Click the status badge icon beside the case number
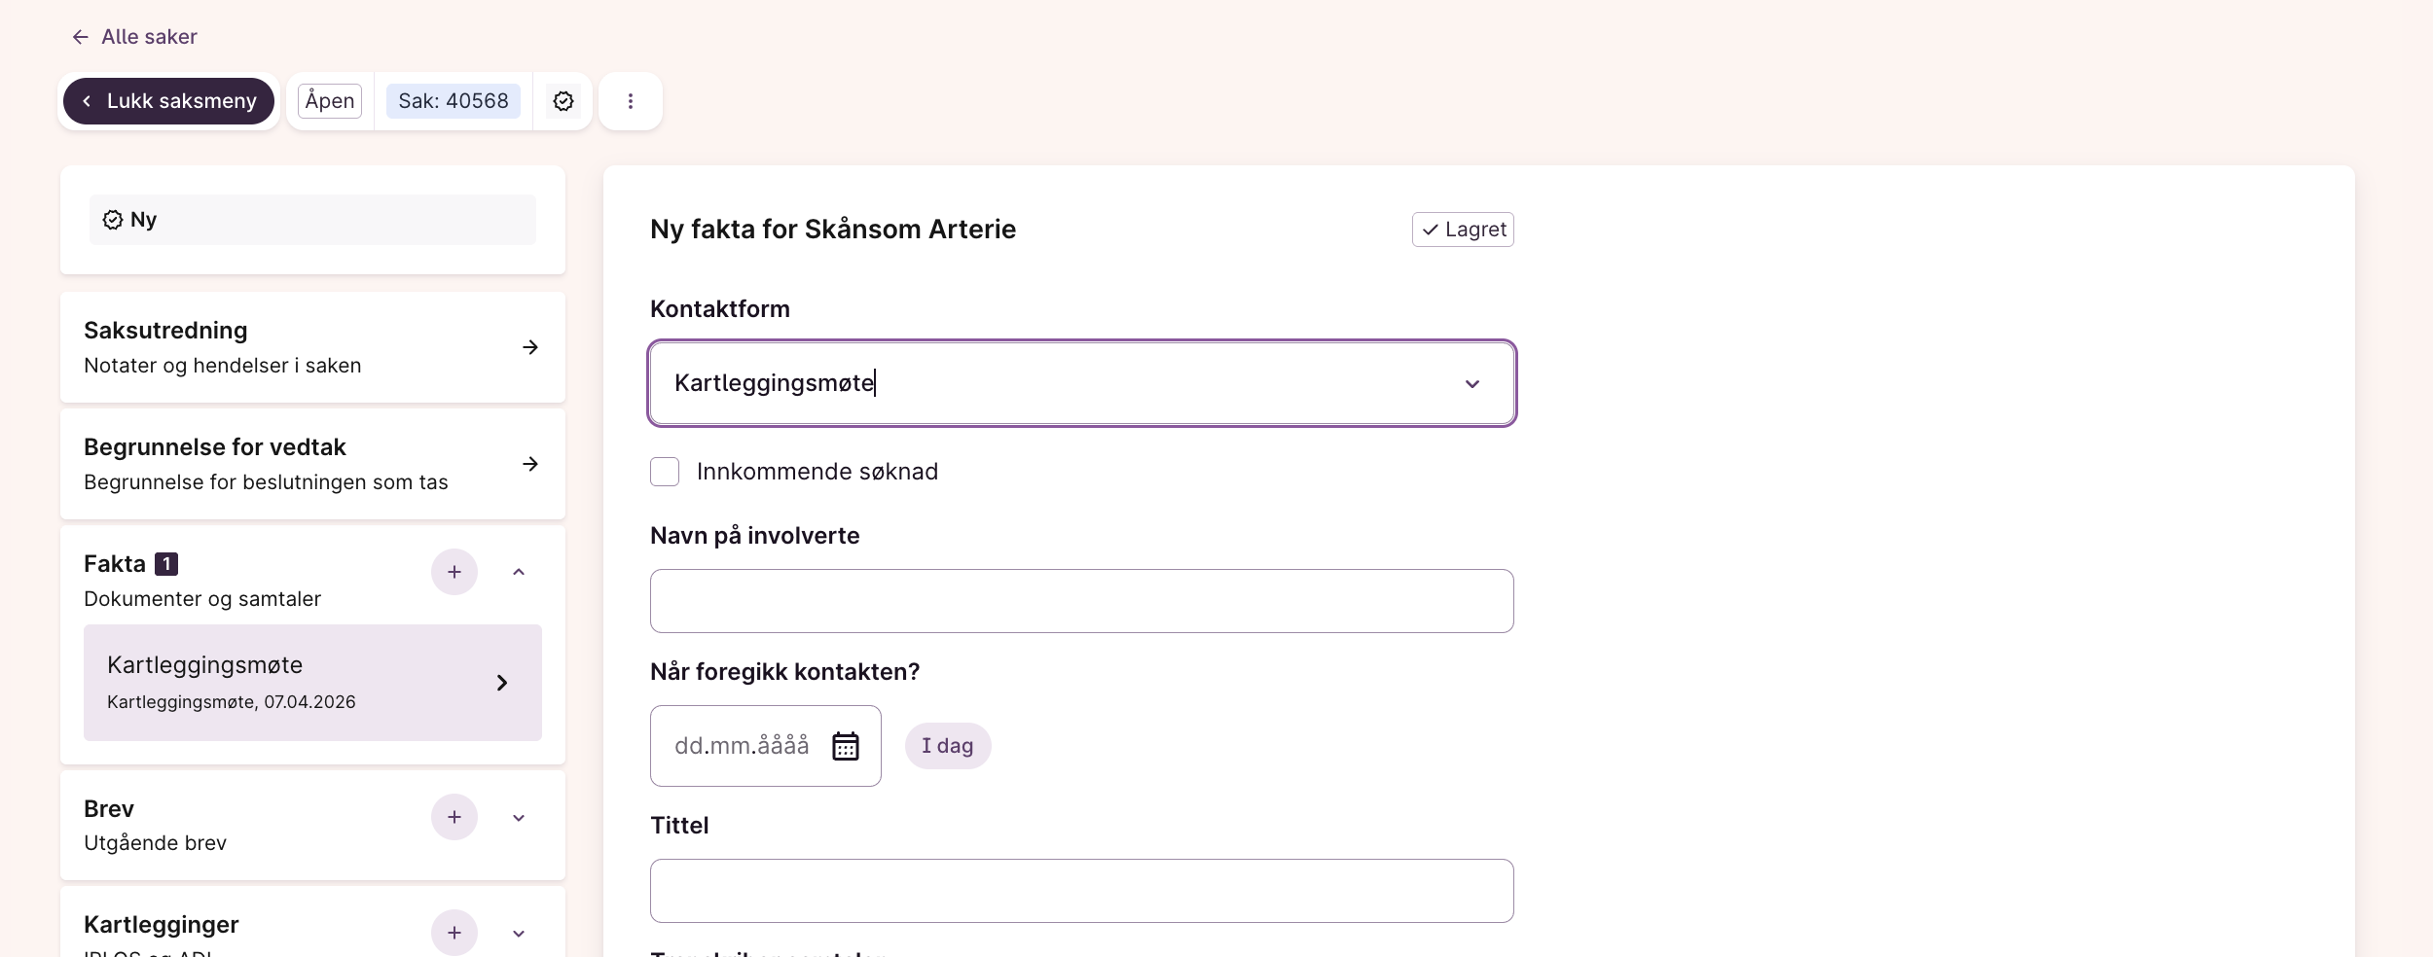 point(563,101)
